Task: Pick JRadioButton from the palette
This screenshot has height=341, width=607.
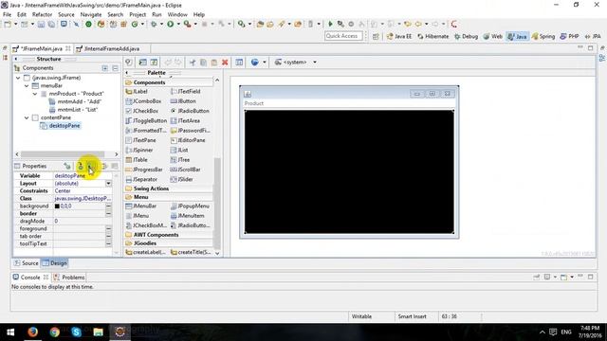Action: click(x=190, y=111)
